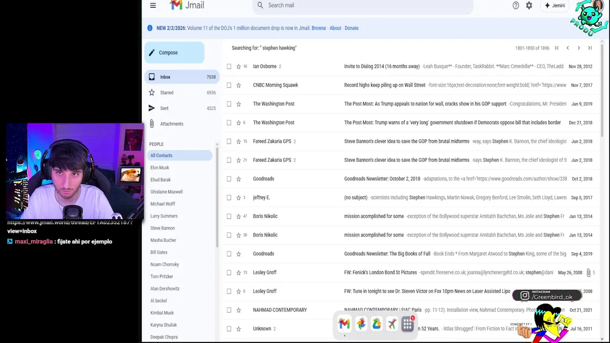Click the Jmail logo

[x=187, y=5]
